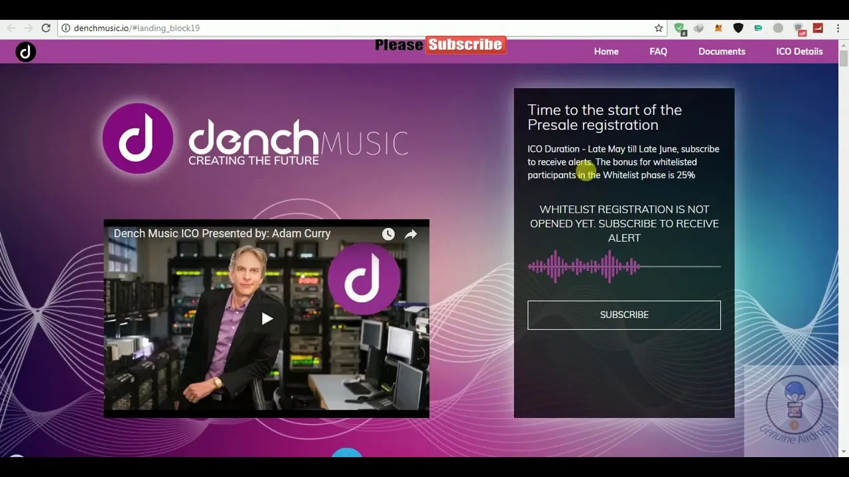Click the 'Time to the start of the Presale registration' heading
The image size is (849, 477).
605,117
